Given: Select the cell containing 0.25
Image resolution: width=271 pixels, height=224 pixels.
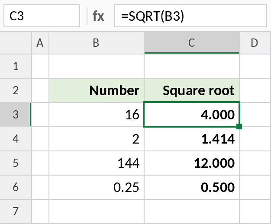Looking at the screenshot, I should (x=97, y=187).
